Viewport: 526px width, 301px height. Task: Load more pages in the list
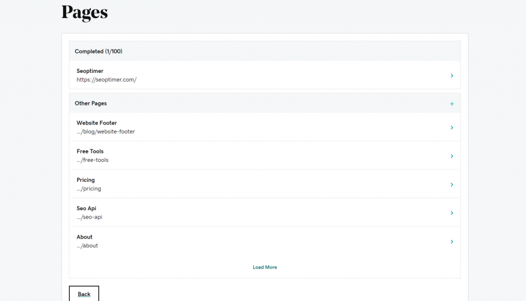pyautogui.click(x=265, y=267)
